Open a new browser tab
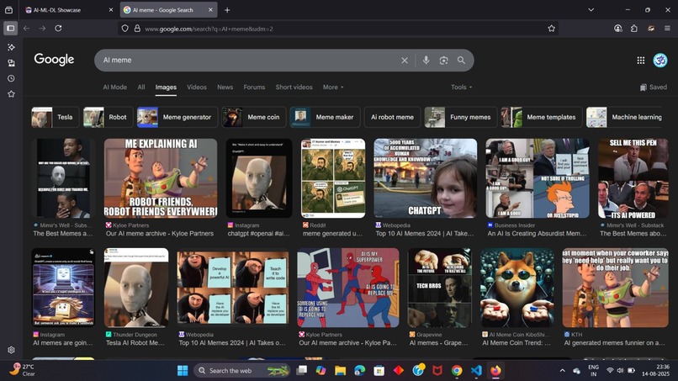This screenshot has width=678, height=381. pyautogui.click(x=227, y=10)
